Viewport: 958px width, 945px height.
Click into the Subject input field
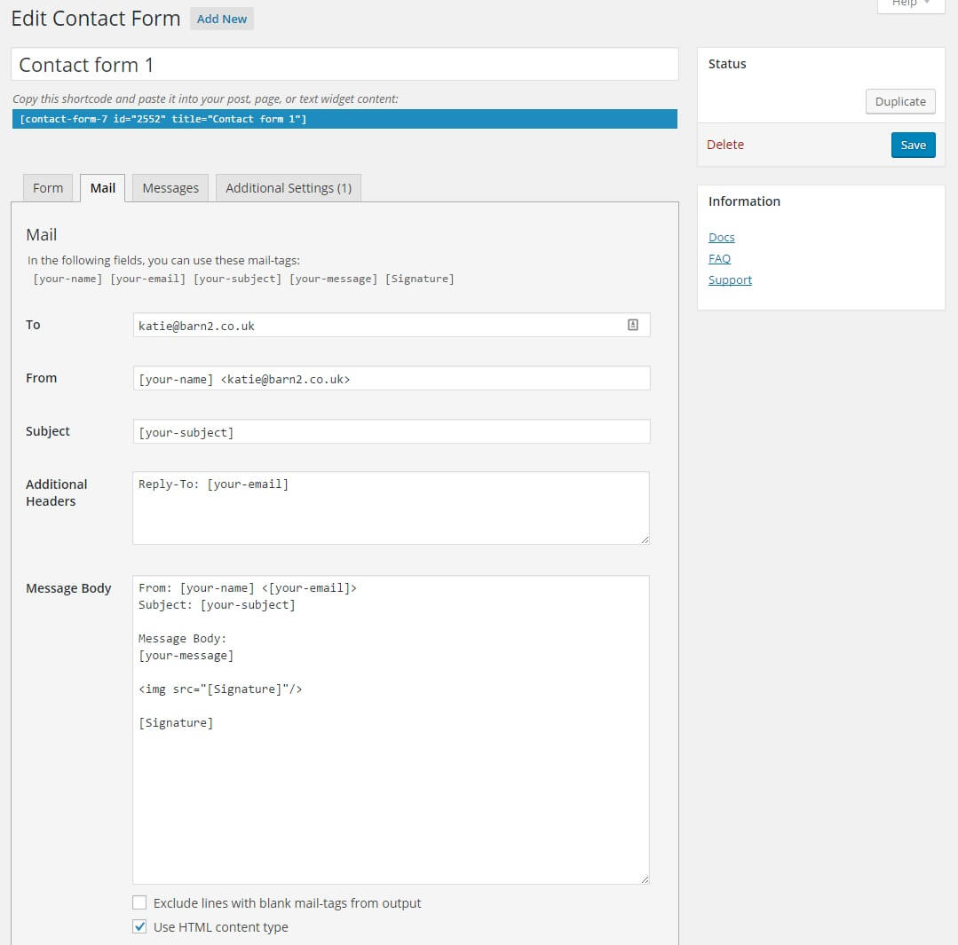tap(392, 432)
